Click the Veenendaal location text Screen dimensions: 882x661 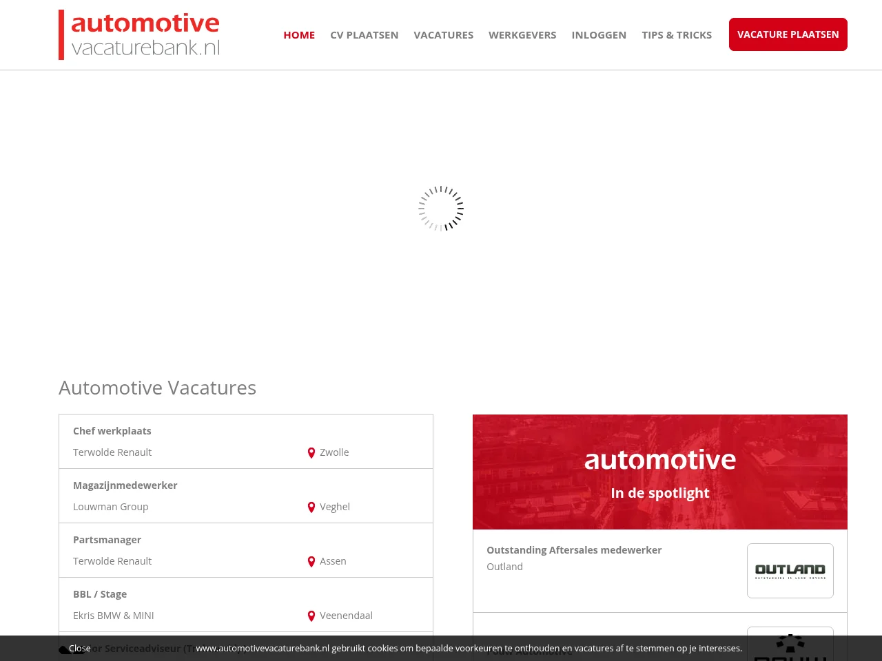pyautogui.click(x=346, y=616)
